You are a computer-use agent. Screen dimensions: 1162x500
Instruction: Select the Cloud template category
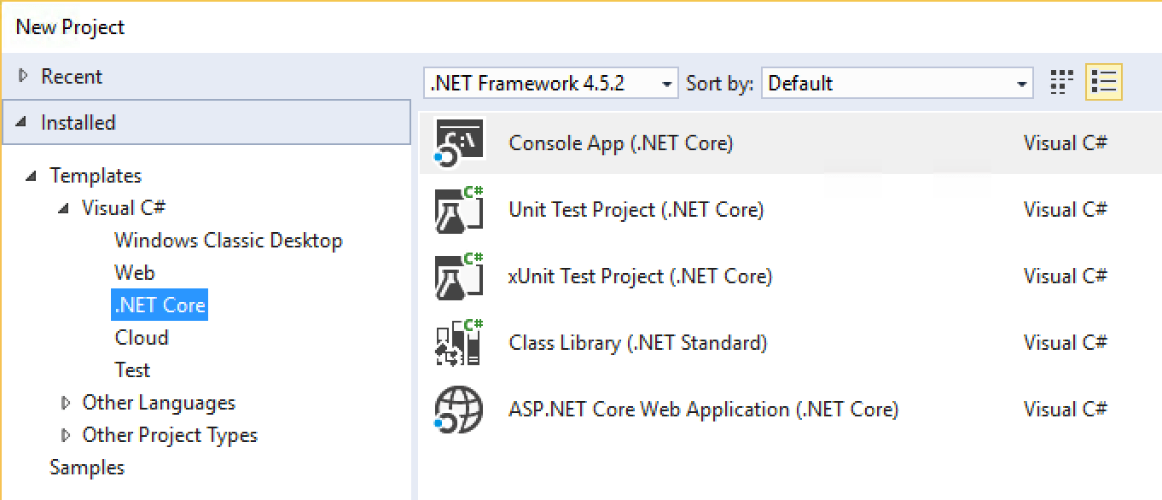tap(141, 337)
